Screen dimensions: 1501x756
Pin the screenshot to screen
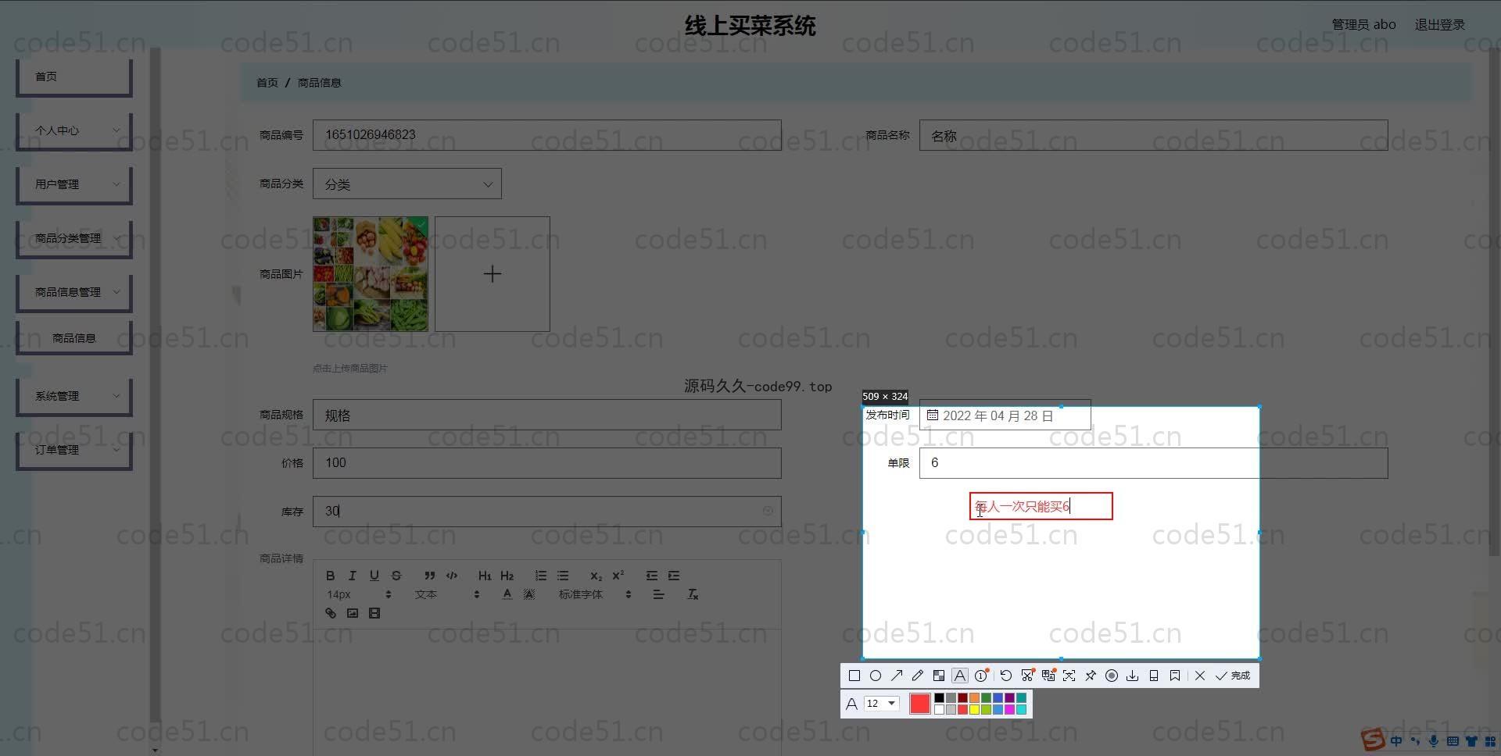[x=1091, y=676]
